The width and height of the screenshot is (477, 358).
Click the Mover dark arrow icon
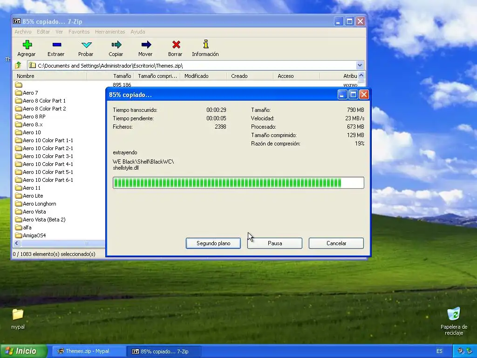click(x=146, y=45)
